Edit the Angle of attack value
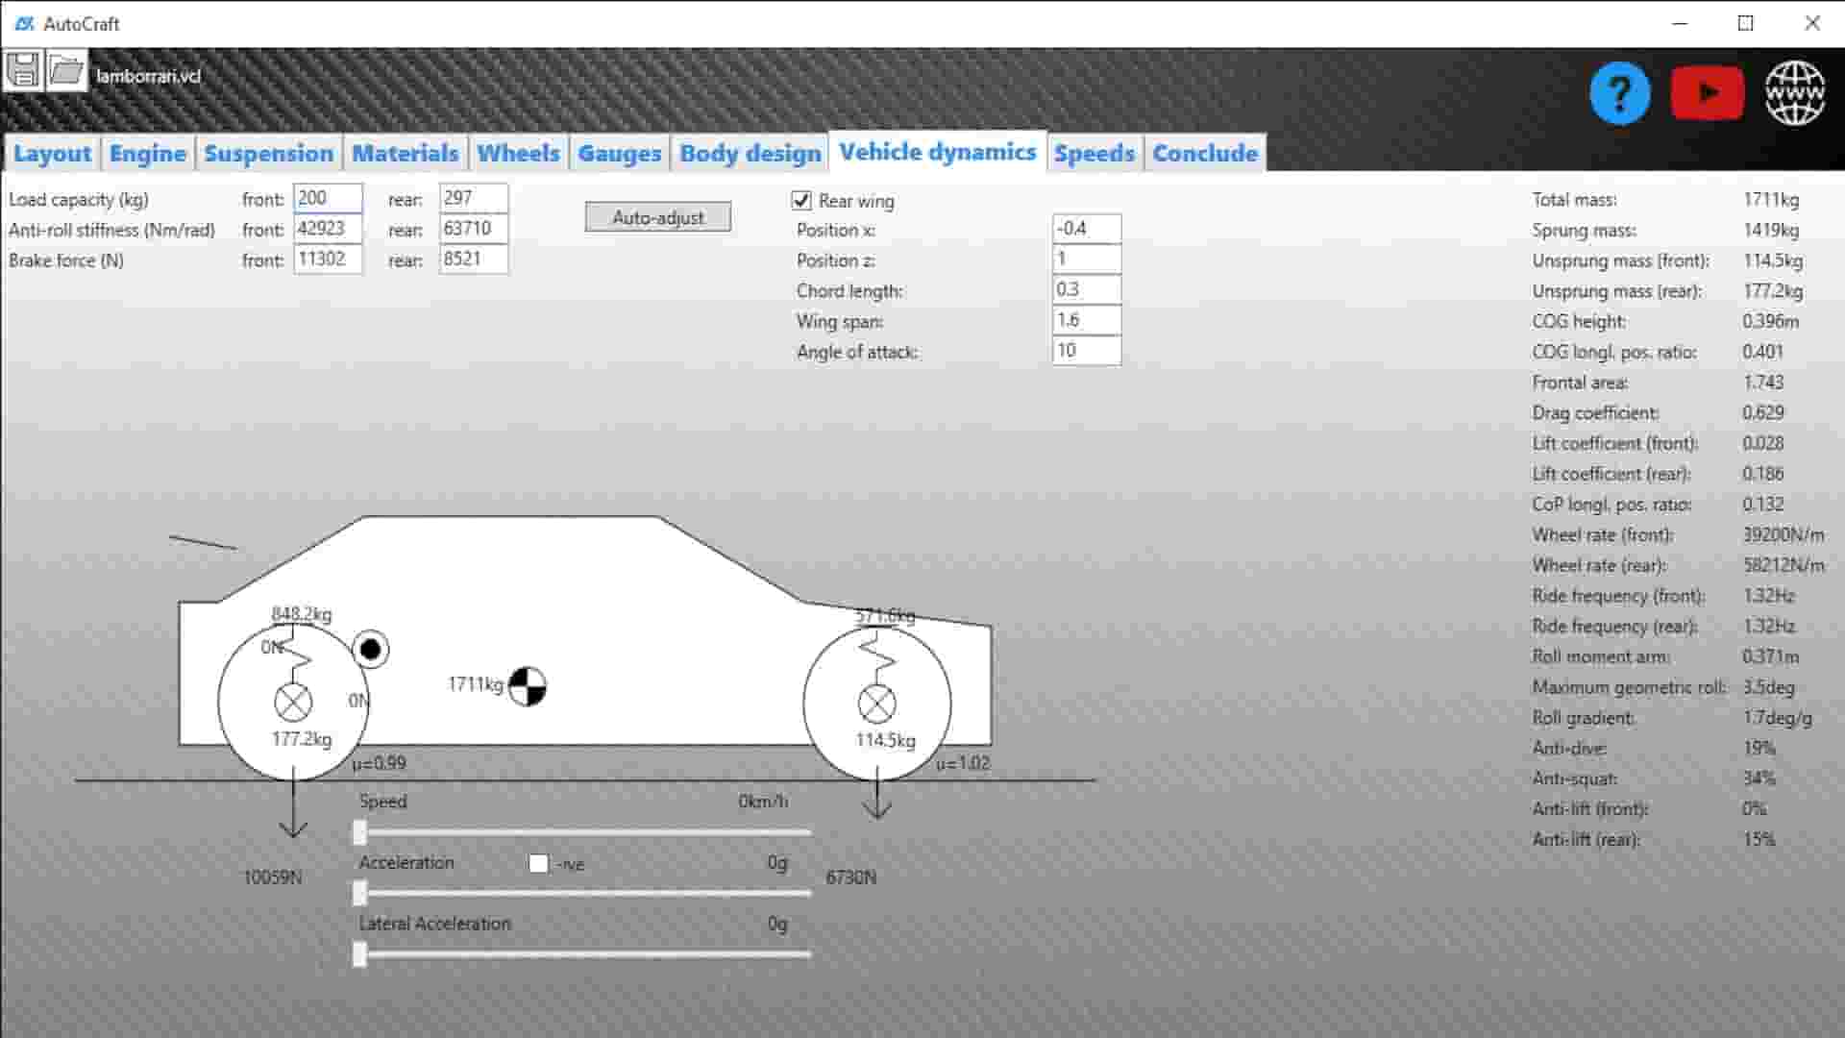This screenshot has height=1038, width=1845. (1086, 352)
